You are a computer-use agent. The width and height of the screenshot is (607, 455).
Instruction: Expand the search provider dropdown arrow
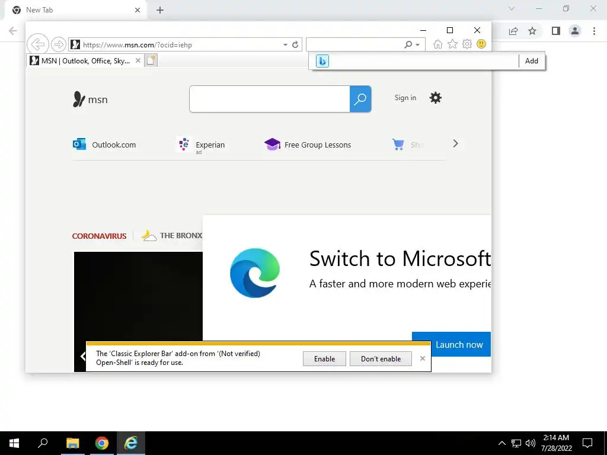[417, 45]
